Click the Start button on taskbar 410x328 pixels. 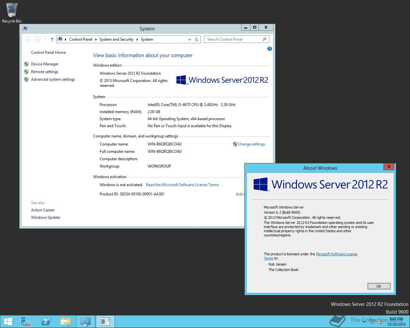[8, 322]
